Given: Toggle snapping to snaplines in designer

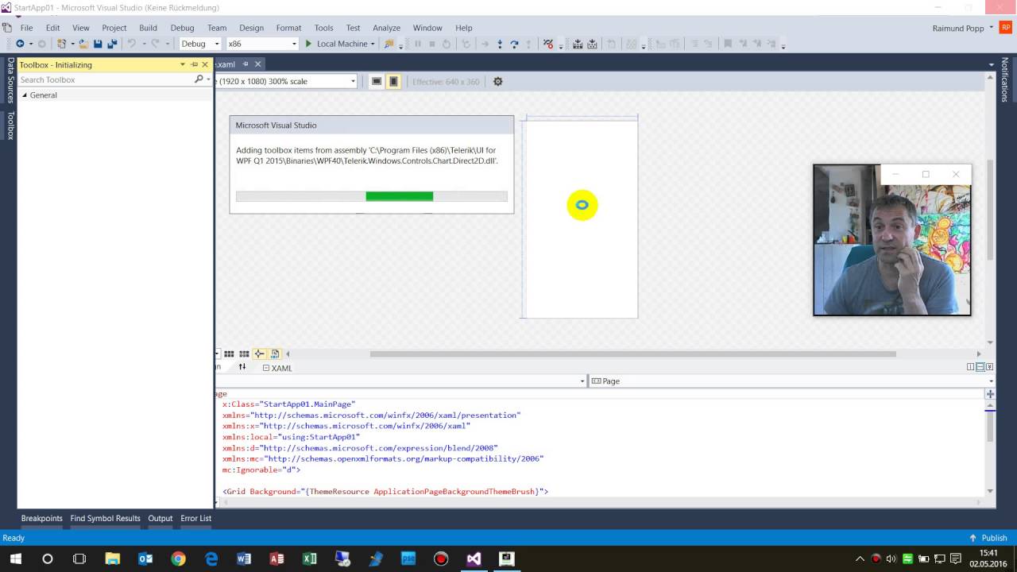Looking at the screenshot, I should point(259,354).
